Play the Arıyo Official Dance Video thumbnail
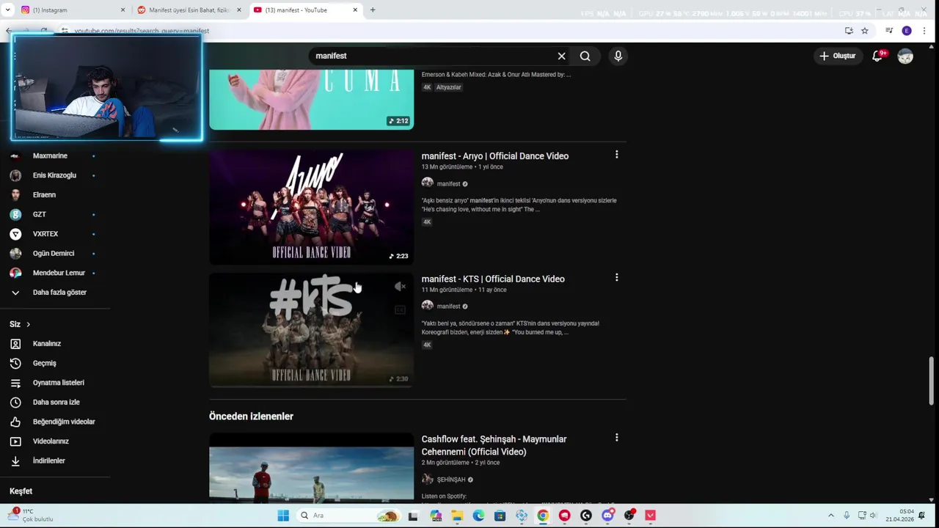The height and width of the screenshot is (528, 939). 311,207
